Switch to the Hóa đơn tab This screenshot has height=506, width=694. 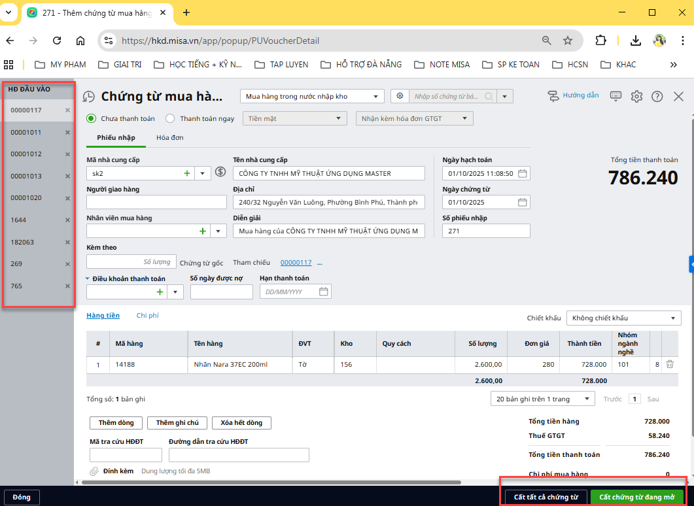pyautogui.click(x=169, y=137)
